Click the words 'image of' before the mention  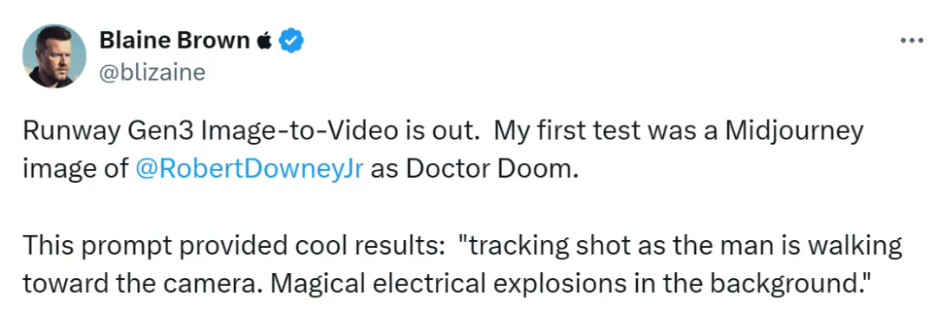(x=75, y=169)
